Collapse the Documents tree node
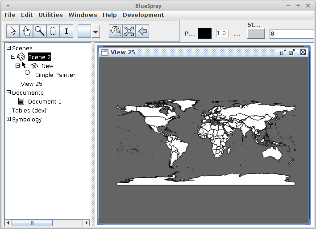The height and width of the screenshot is (229, 316). pyautogui.click(x=8, y=92)
